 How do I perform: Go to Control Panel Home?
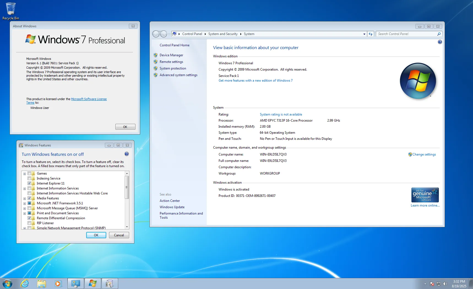pyautogui.click(x=175, y=45)
